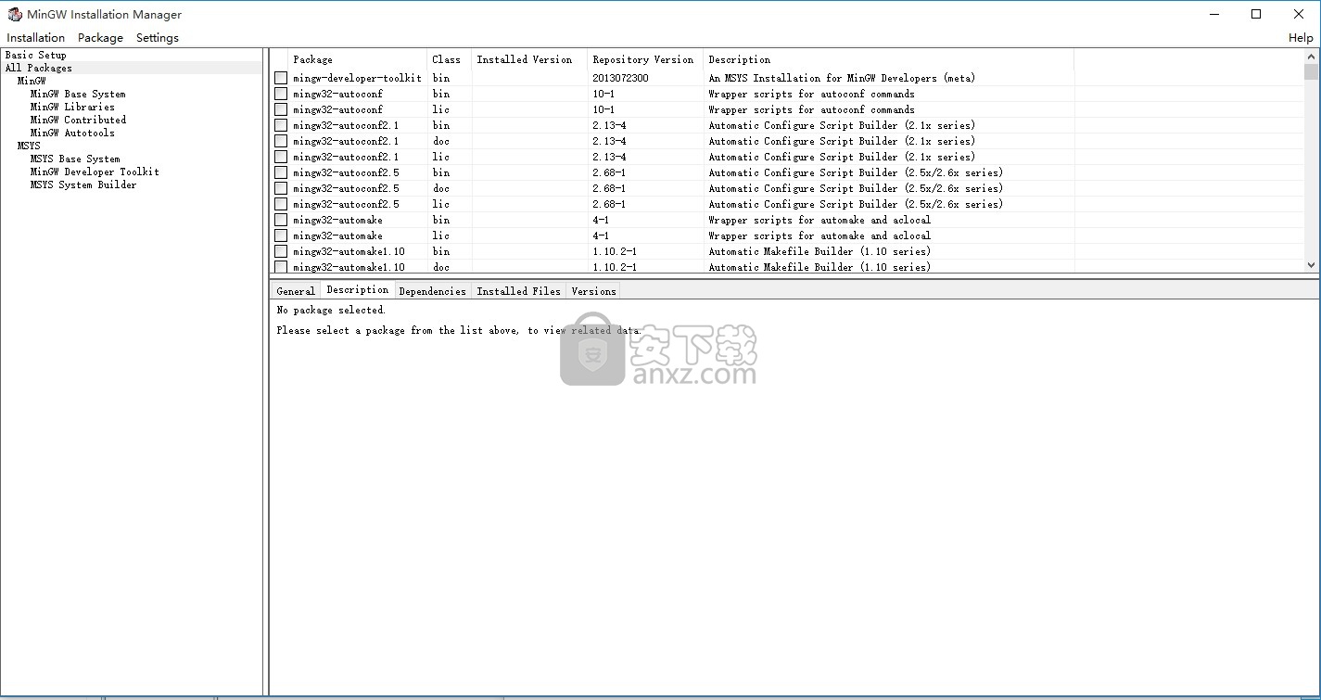The image size is (1321, 700).
Task: Switch to the Description tab
Action: click(x=358, y=290)
